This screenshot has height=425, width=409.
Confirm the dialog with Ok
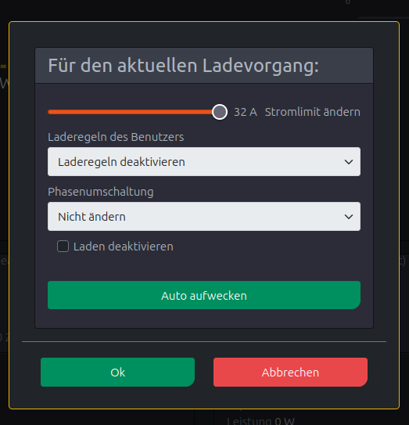click(117, 372)
